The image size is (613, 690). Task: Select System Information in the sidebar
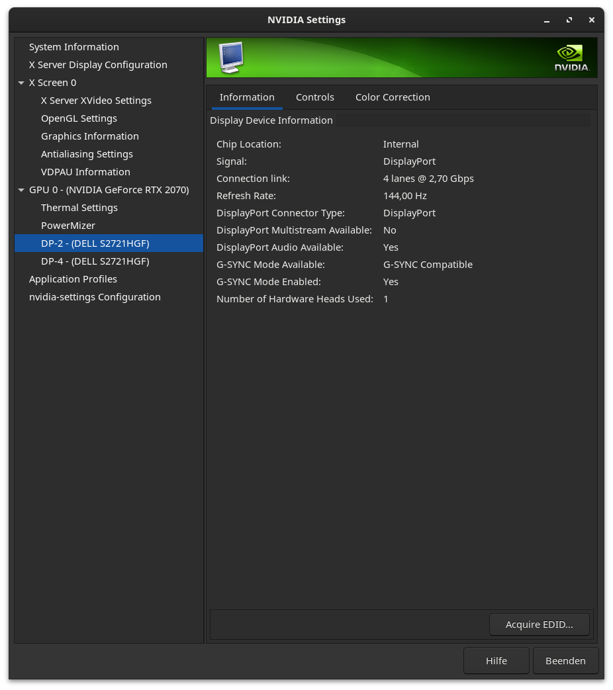(74, 47)
